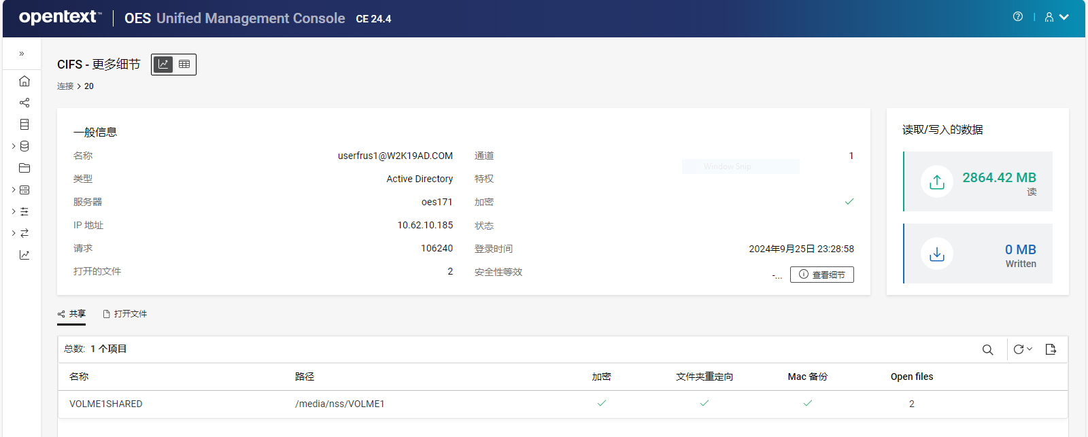Click the user name userfrus1@W2K19AD.COM
Screen dimensions: 1088x437
pos(395,156)
